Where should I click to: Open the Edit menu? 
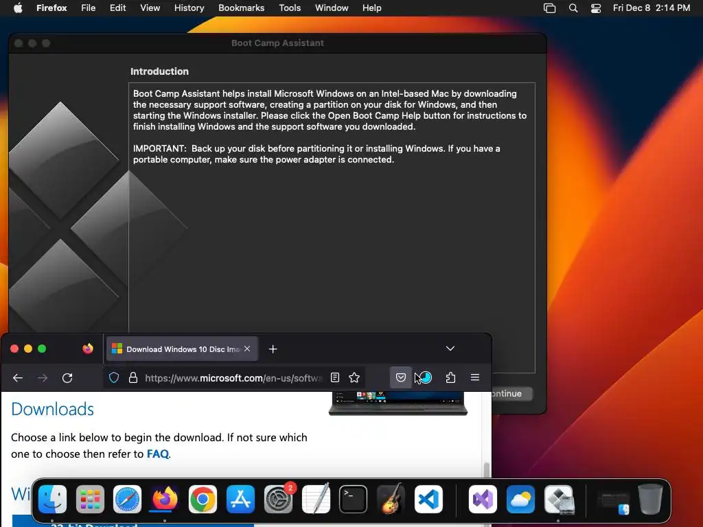pos(118,8)
